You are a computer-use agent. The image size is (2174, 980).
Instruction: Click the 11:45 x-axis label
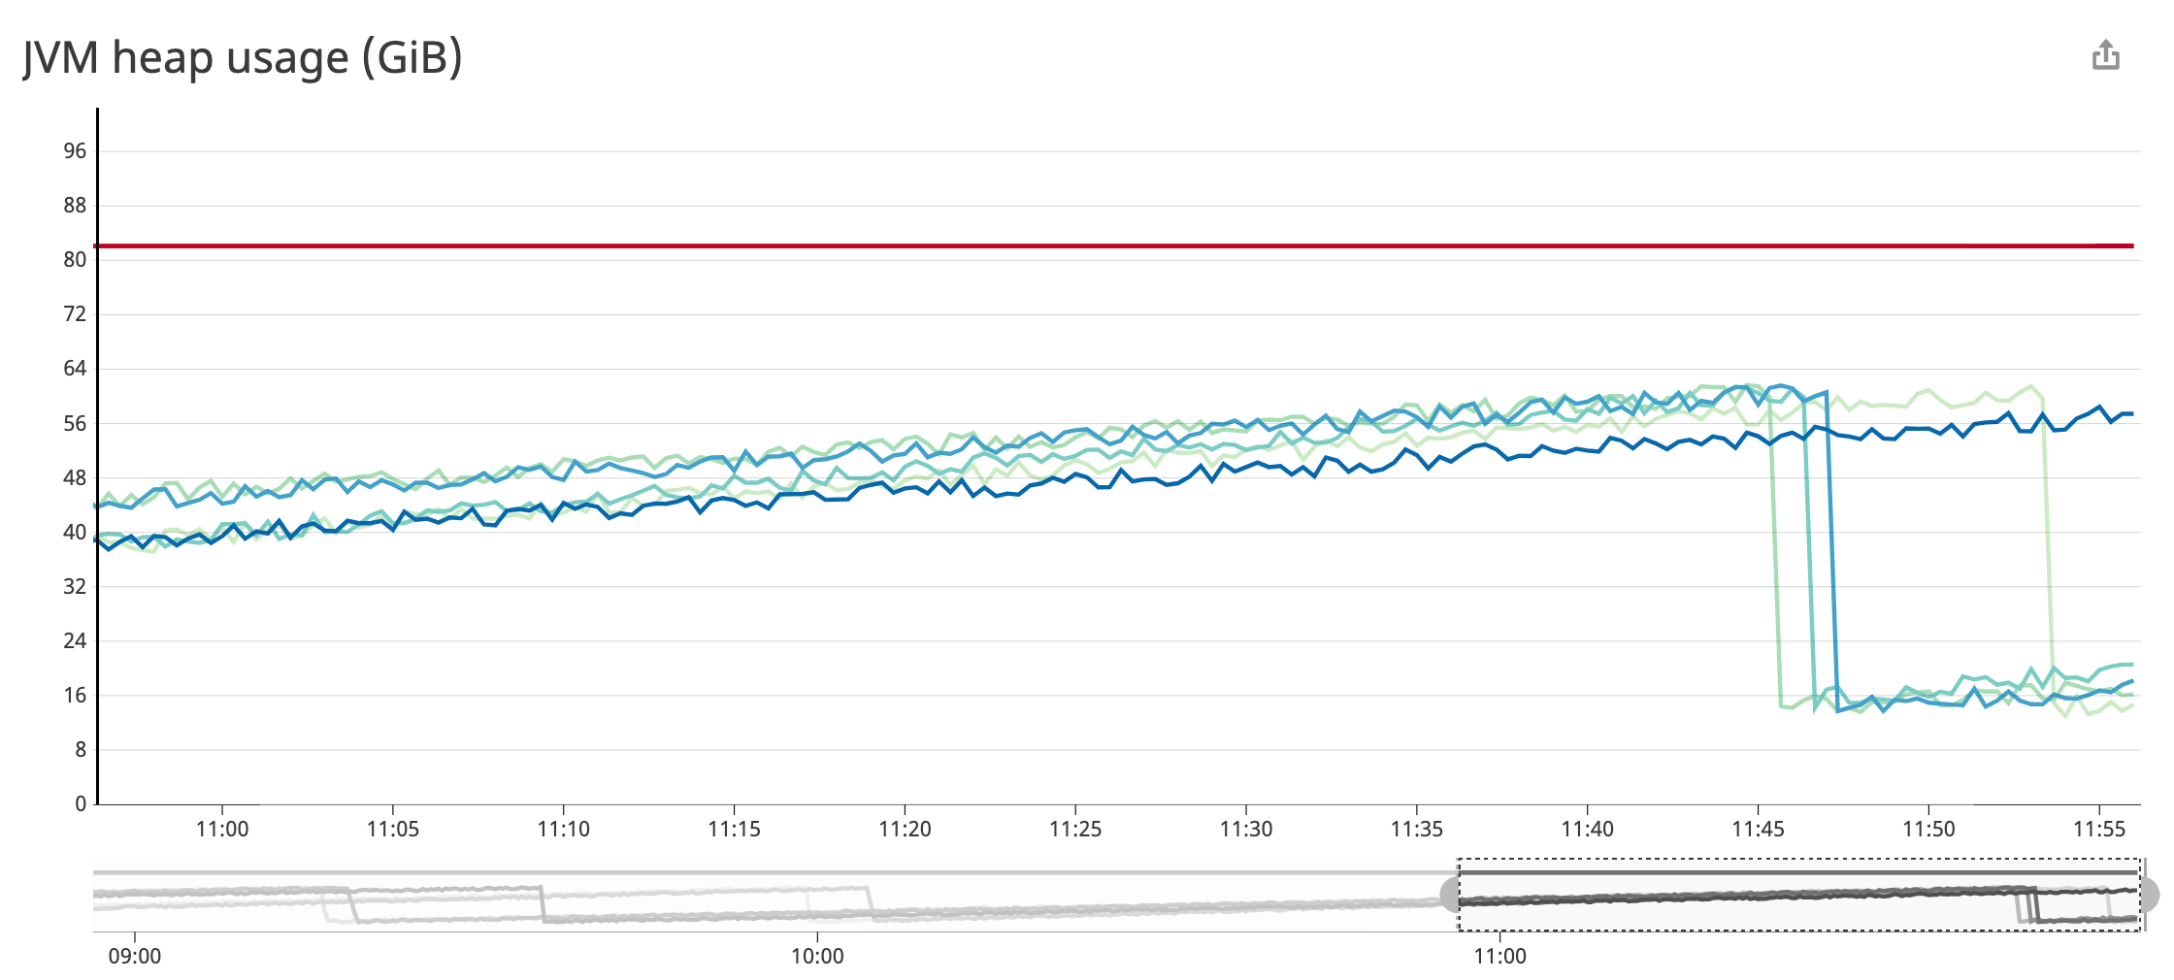pyautogui.click(x=1761, y=830)
